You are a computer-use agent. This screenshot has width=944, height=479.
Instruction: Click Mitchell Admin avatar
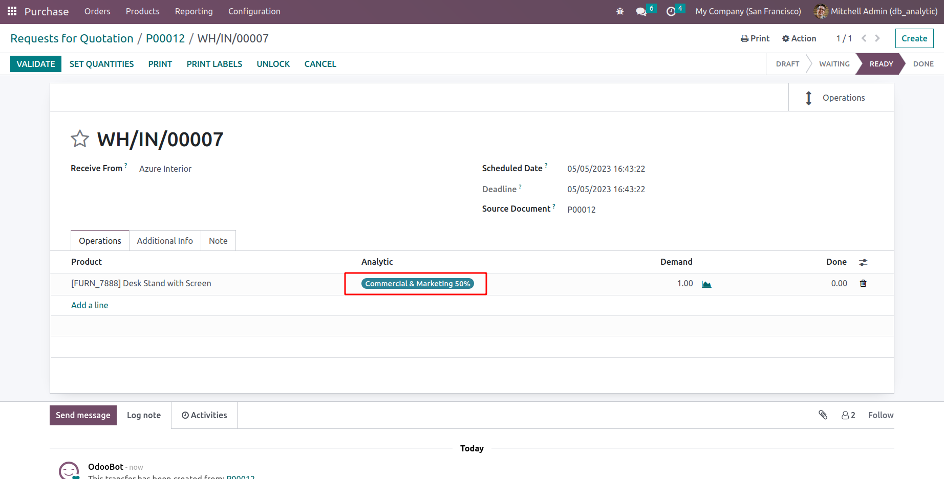tap(821, 11)
